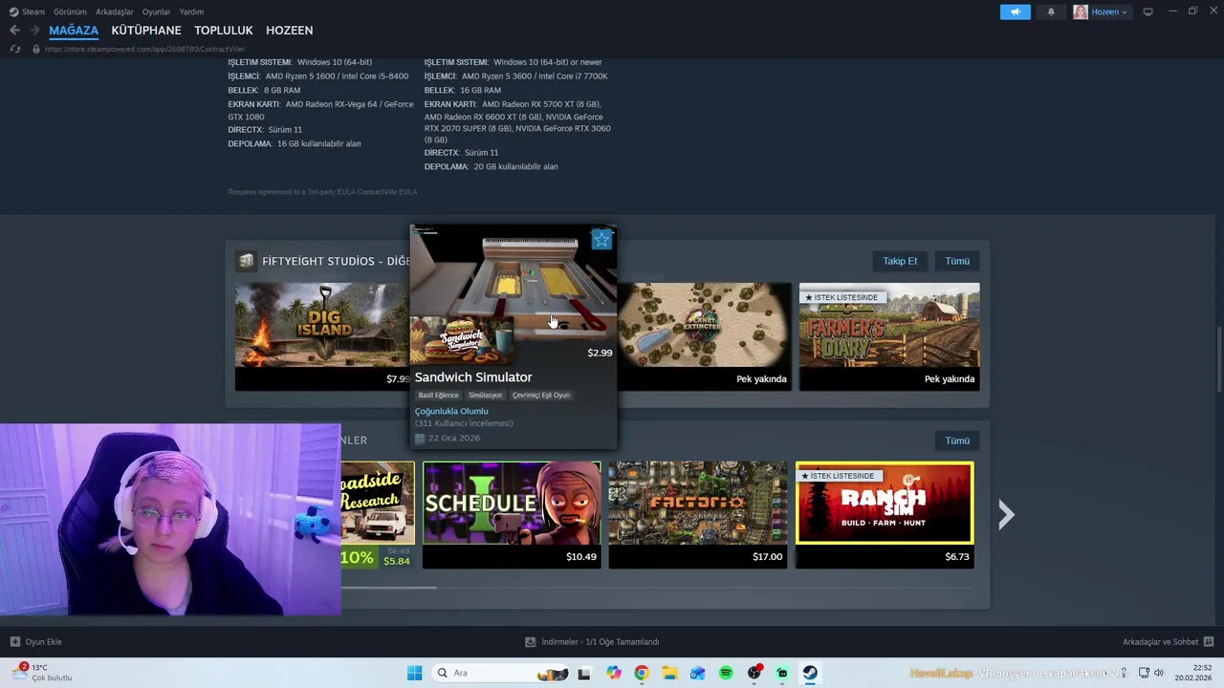Open the Oyunlar menu
Image resolution: width=1224 pixels, height=688 pixels.
click(x=156, y=11)
